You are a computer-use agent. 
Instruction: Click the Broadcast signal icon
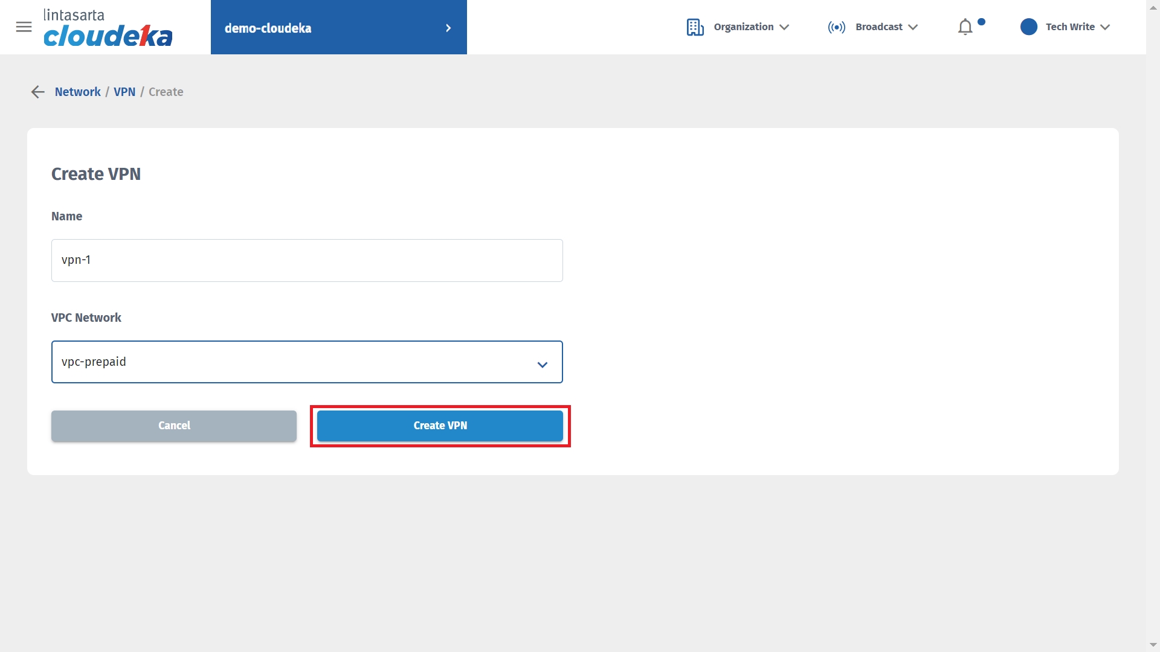click(x=836, y=27)
